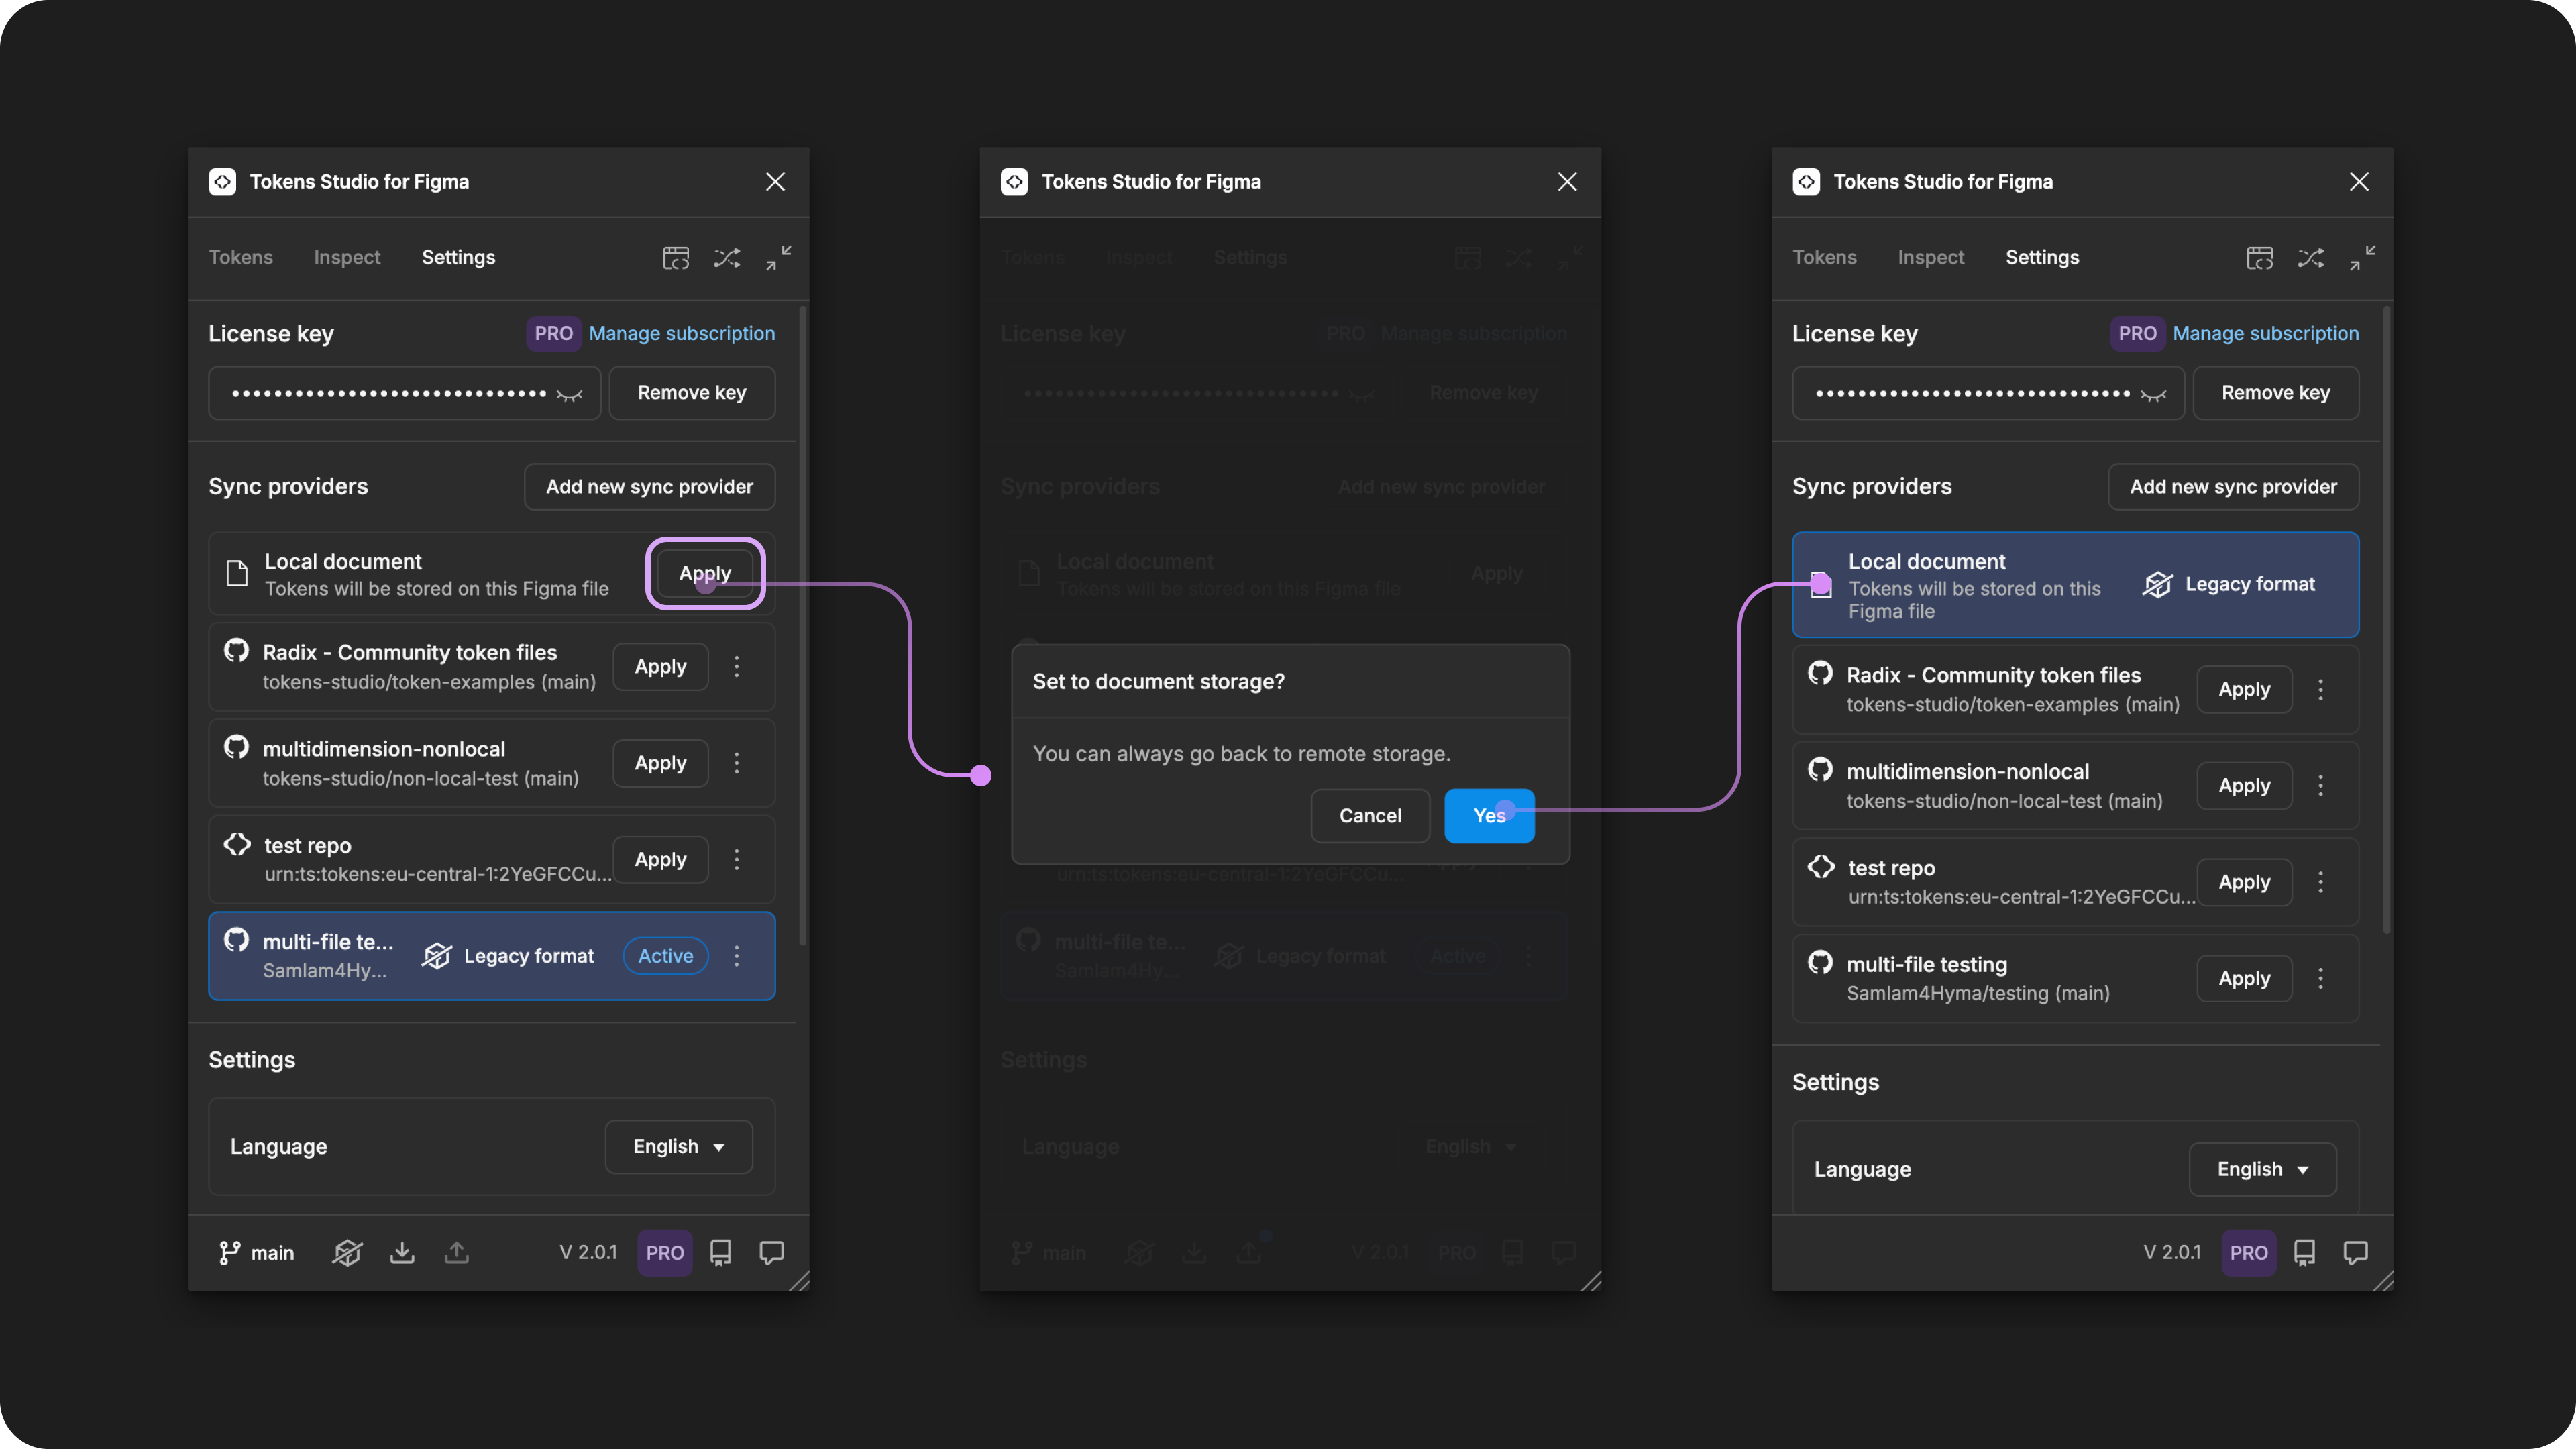
Task: Reveal license key with eye icon in left panel
Action: 570,395
